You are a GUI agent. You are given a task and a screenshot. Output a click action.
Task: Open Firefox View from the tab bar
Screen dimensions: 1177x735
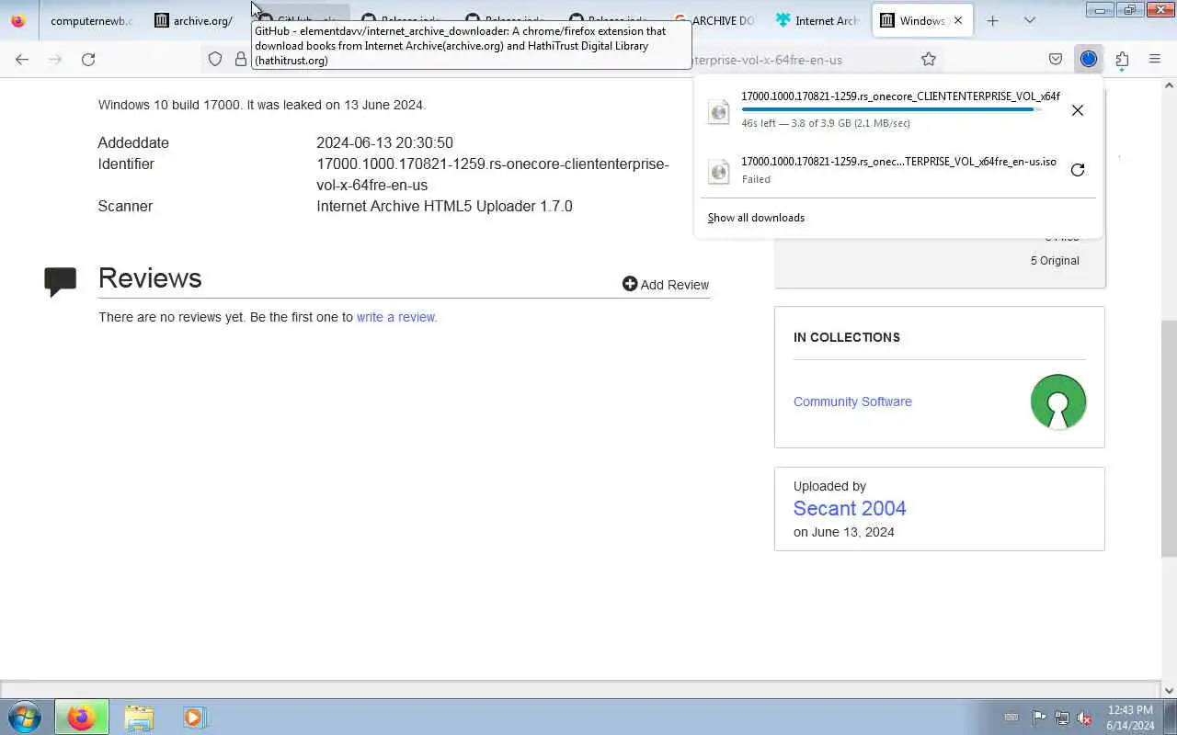pos(18,20)
